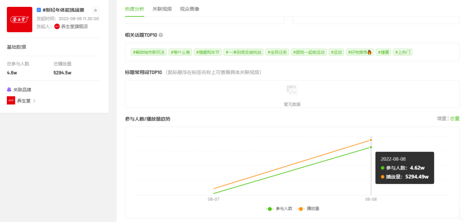Screen dimensions: 463x222
Task: Switch the trend chart to 增量
Action: click(x=442, y=118)
